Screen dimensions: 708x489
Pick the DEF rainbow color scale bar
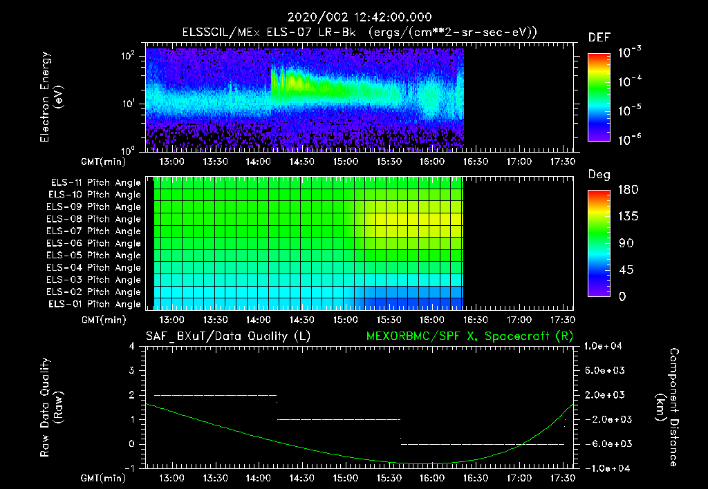[599, 97]
